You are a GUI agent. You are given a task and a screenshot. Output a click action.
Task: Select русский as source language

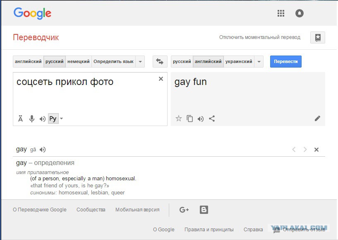[x=55, y=62]
